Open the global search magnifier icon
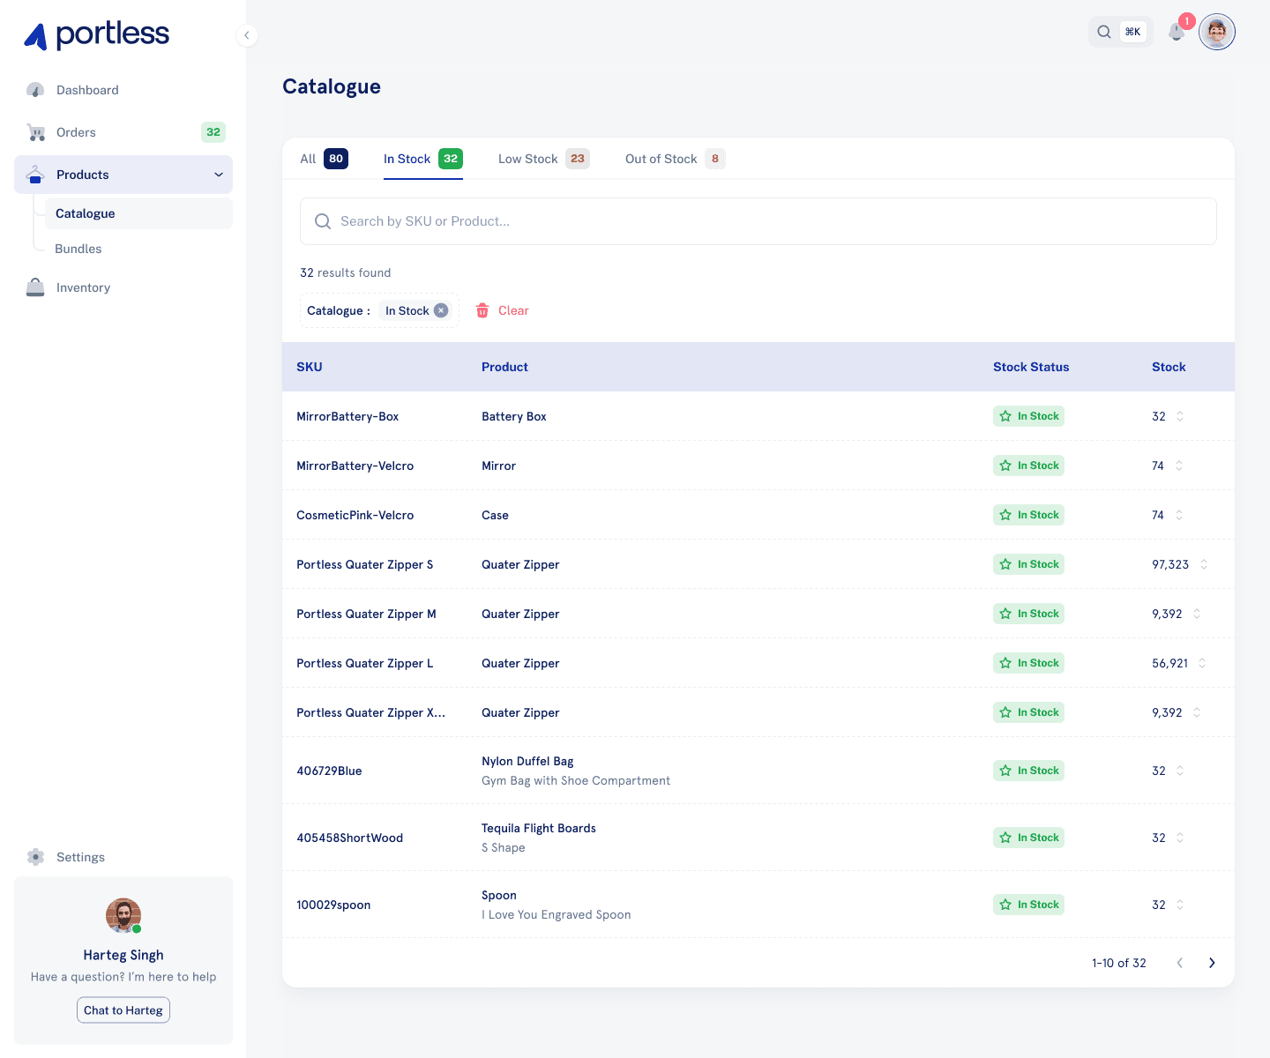 point(1104,32)
